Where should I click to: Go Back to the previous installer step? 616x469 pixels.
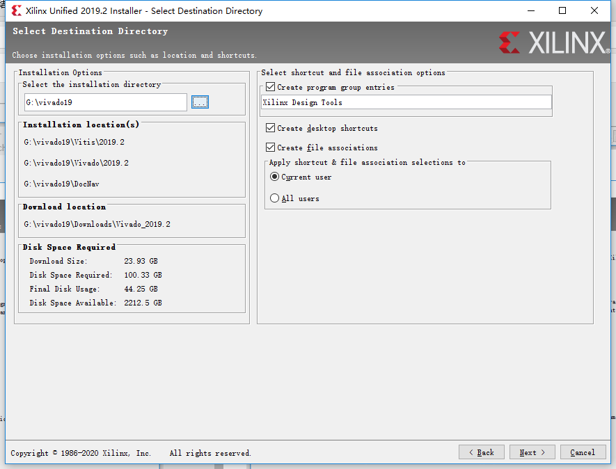click(481, 452)
